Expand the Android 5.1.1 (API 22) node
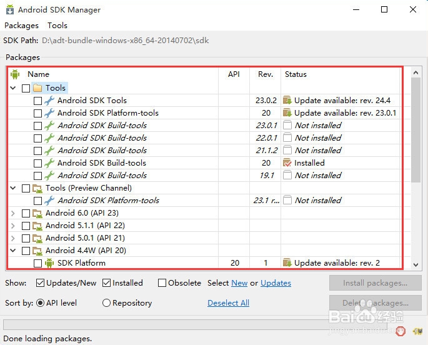428x345 pixels. pyautogui.click(x=13, y=226)
